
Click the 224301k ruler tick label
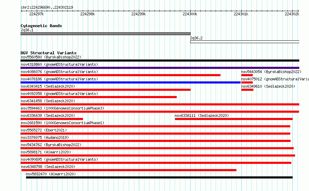point(241,14)
